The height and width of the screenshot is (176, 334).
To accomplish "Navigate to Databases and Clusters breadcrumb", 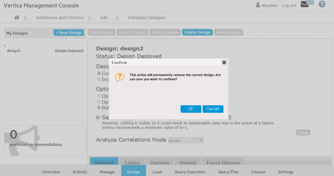I will (60, 18).
